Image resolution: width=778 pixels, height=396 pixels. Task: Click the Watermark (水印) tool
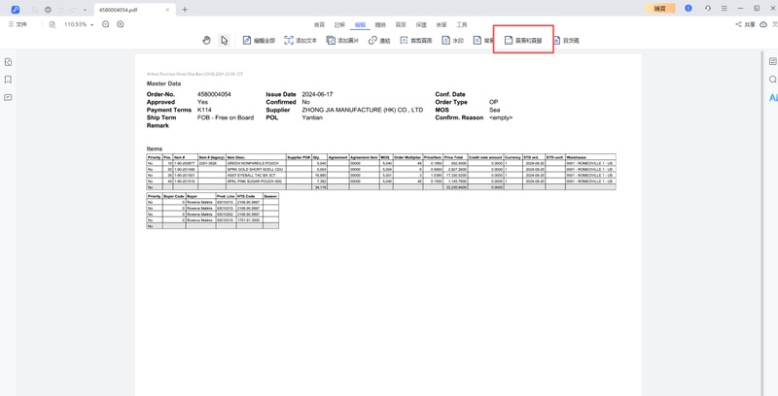coord(453,41)
